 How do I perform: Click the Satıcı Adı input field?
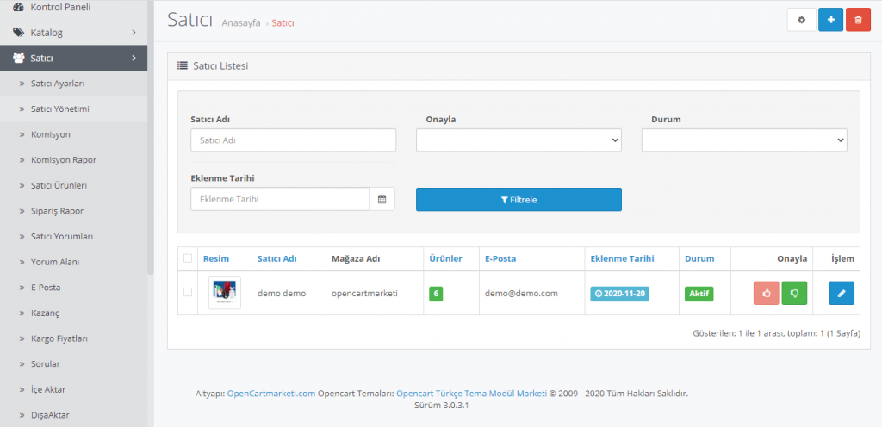tap(293, 140)
